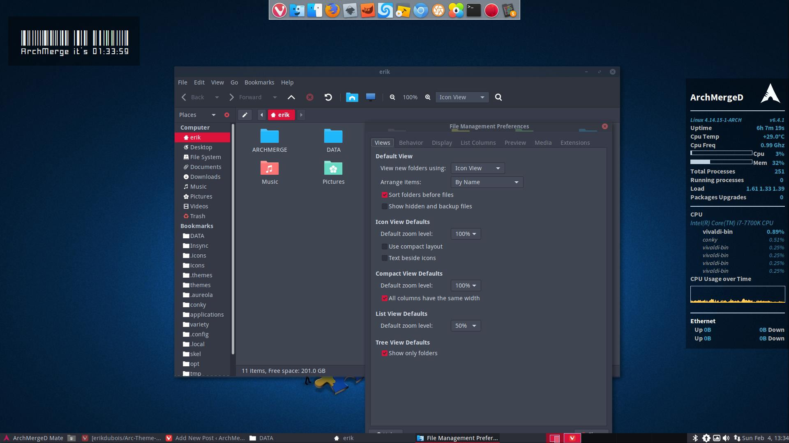Viewport: 789px width, 443px height.
Task: Open the toolbar Icon View mode dropdown
Action: (462, 97)
